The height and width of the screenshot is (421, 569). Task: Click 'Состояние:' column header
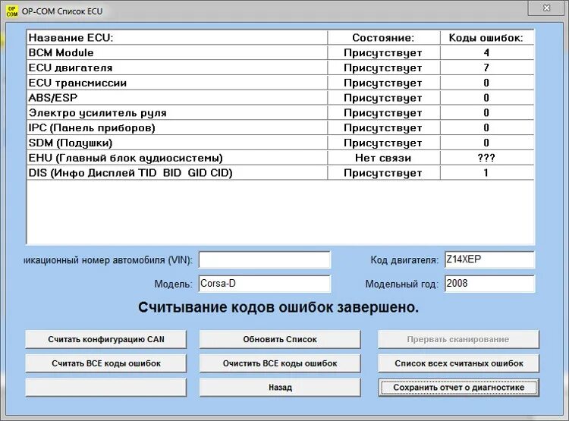[x=384, y=38]
